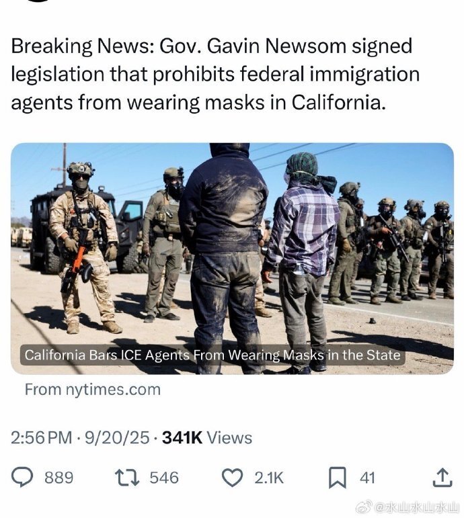This screenshot has width=464, height=518.
Task: Click the 41 bookmarks count
Action: (367, 478)
